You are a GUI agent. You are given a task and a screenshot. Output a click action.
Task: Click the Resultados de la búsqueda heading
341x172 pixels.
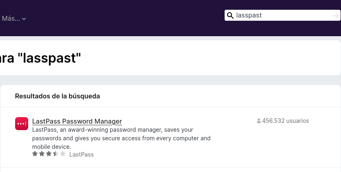click(58, 96)
